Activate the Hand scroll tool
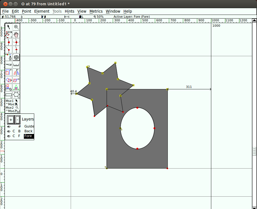The image size is (257, 209). (16, 35)
